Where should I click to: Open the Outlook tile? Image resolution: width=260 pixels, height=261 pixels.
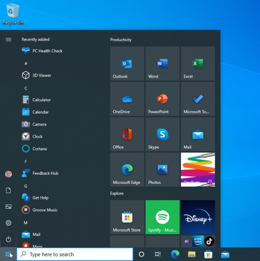[127, 64]
